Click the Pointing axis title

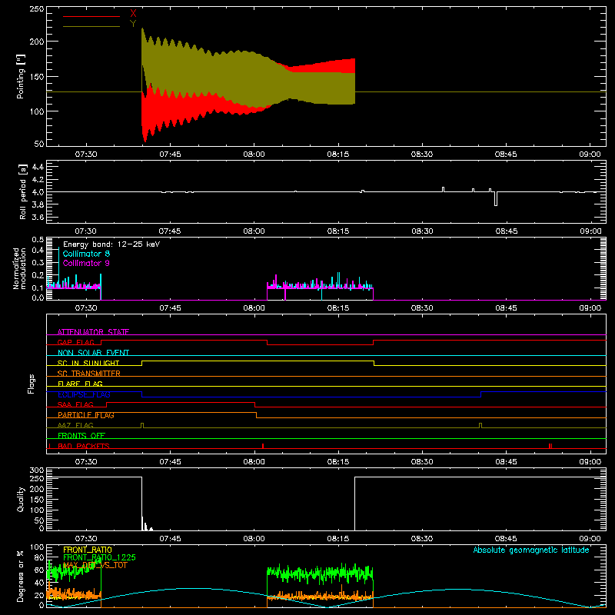(x=21, y=76)
